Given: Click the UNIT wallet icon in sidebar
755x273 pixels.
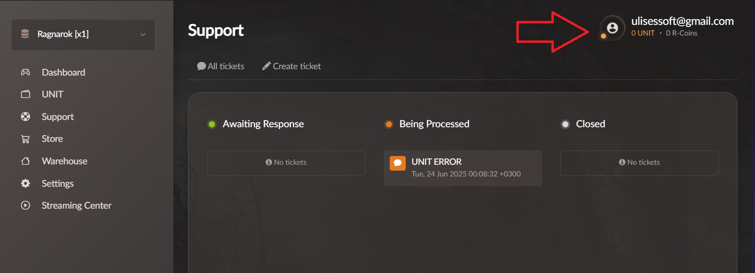Looking at the screenshot, I should coord(25,95).
